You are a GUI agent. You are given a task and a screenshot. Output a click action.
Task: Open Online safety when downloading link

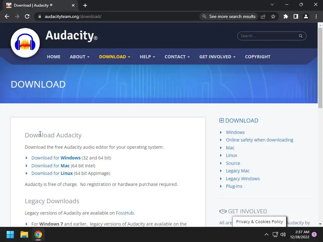click(x=260, y=140)
